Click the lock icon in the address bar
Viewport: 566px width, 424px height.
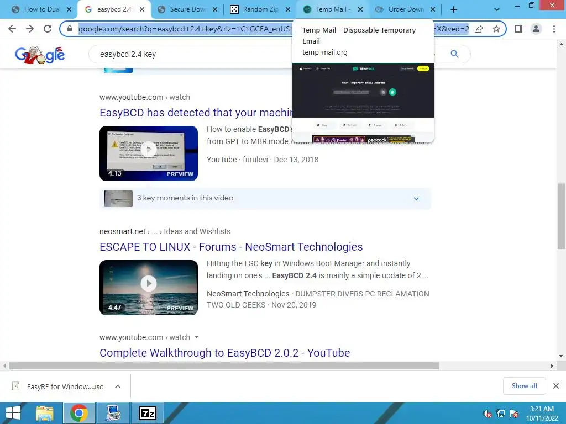[x=70, y=29]
